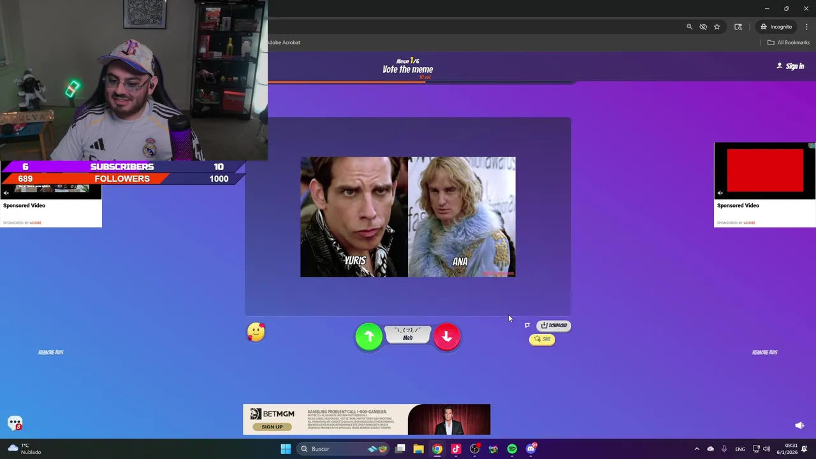Open All Bookmarks folder
Screen dimensions: 816x459
pyautogui.click(x=789, y=43)
